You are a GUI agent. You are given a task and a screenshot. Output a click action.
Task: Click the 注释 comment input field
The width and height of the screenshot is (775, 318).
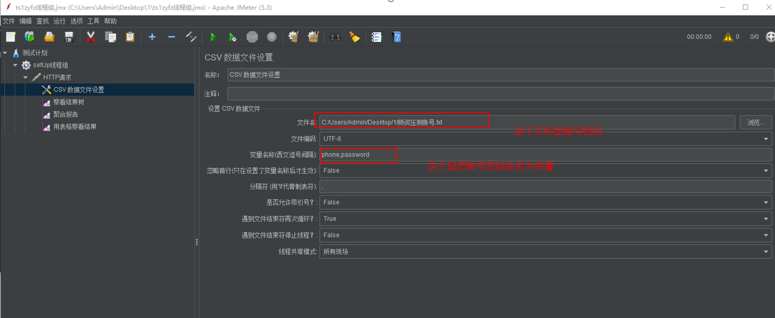501,94
